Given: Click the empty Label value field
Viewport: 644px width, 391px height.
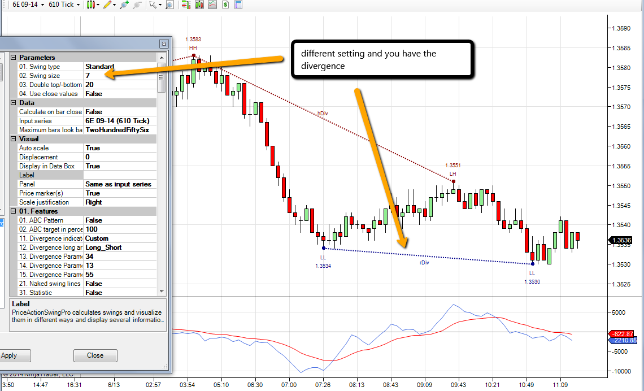Looking at the screenshot, I should click(120, 175).
